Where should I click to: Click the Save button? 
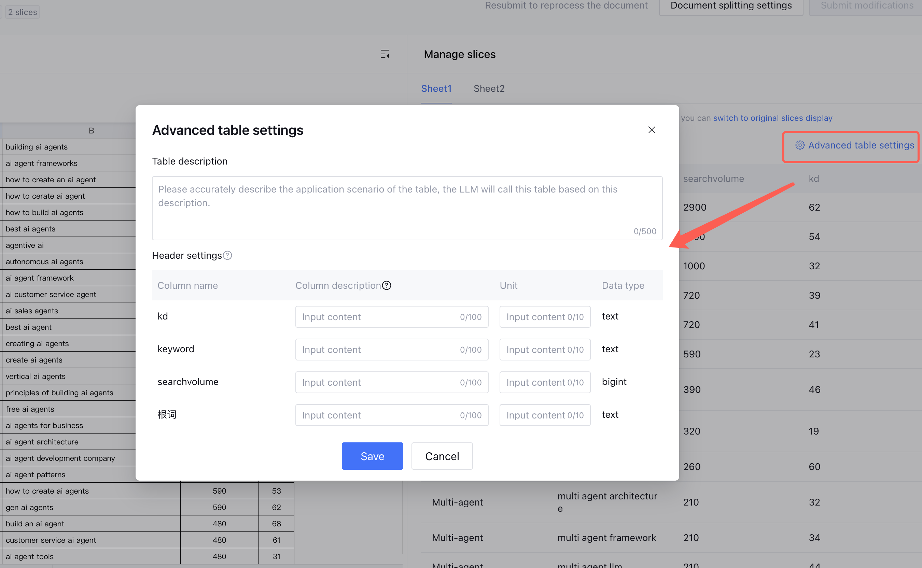point(372,456)
